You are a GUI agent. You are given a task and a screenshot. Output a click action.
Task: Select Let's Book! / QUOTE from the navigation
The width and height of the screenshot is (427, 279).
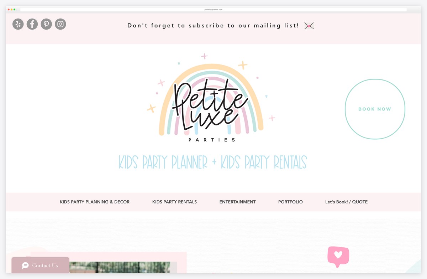346,202
